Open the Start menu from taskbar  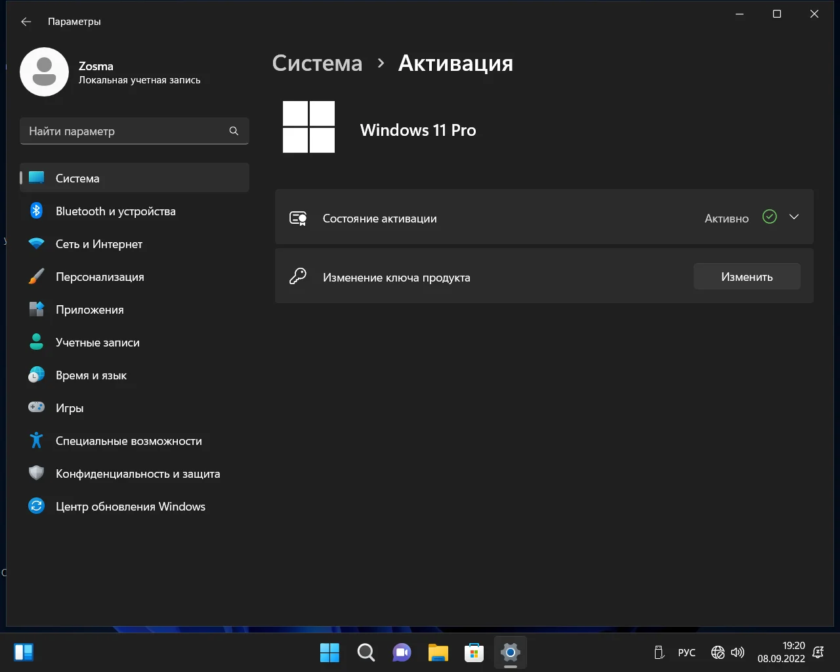click(329, 652)
